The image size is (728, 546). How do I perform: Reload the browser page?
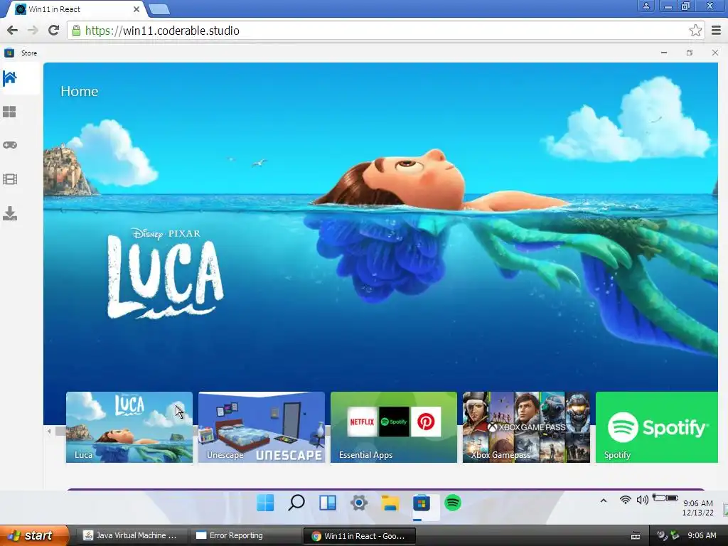pyautogui.click(x=54, y=30)
